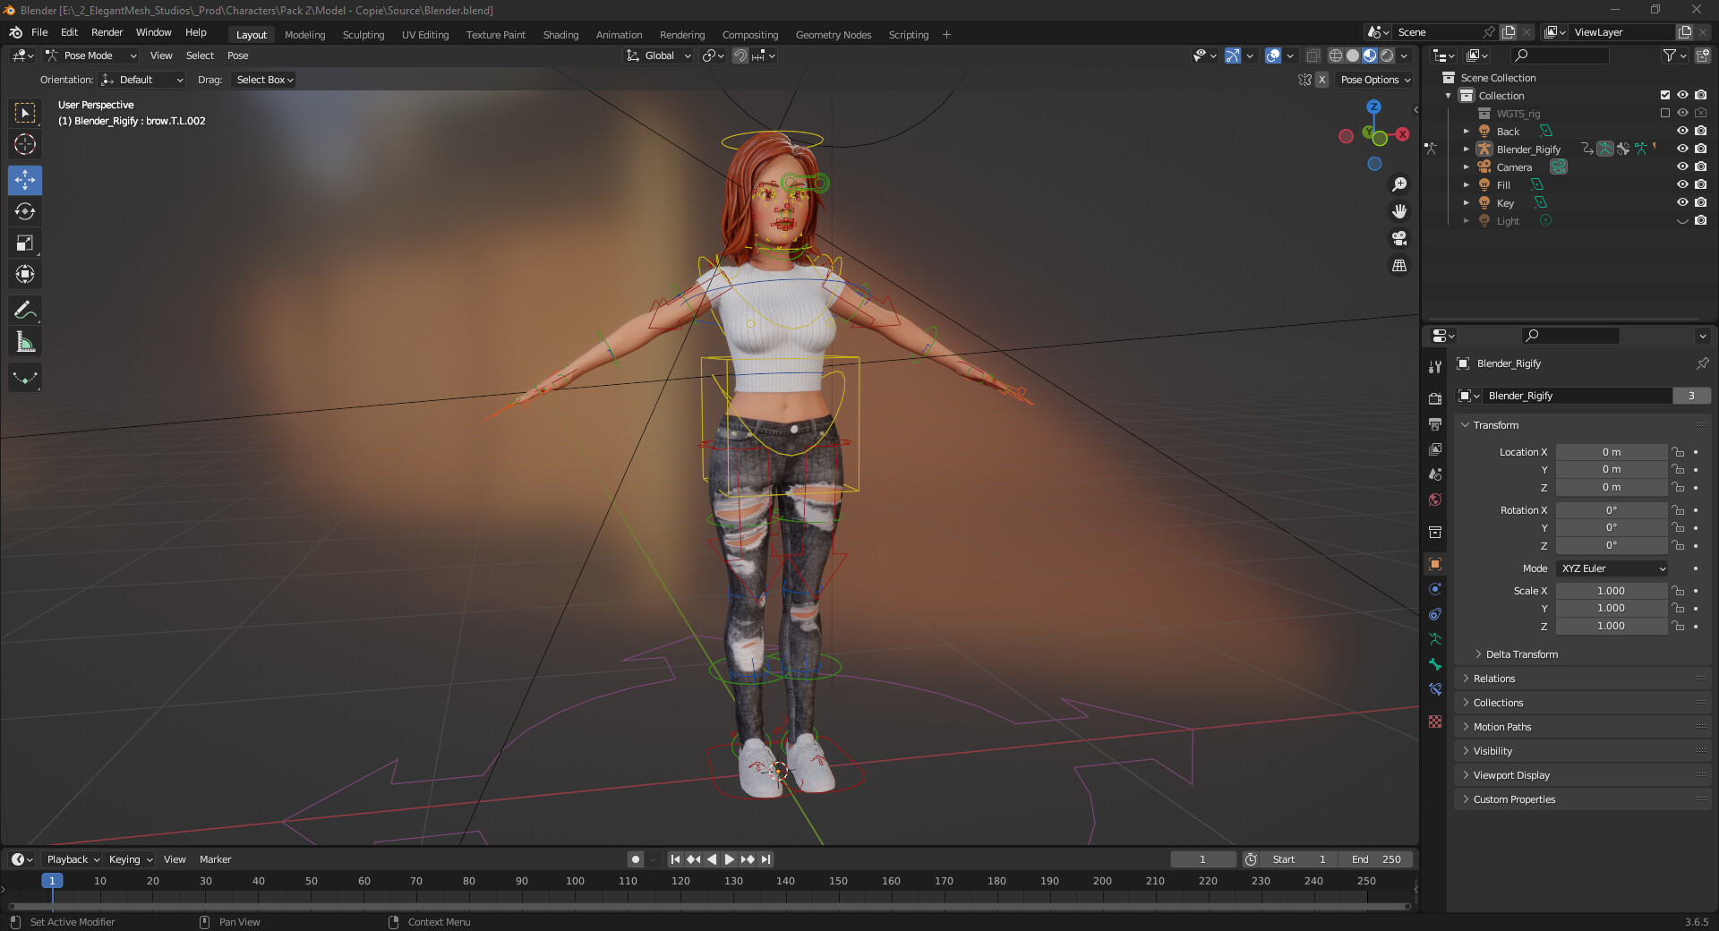
Task: Click the Blender_Rigify user count button
Action: 1691,395
